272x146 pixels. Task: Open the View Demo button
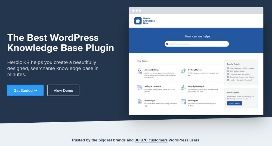[x=63, y=90]
